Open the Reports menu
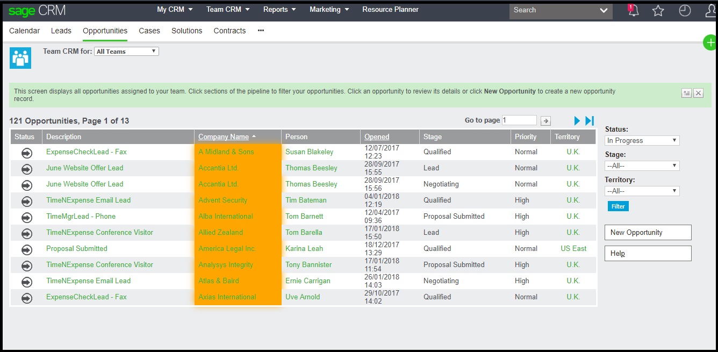Image resolution: width=718 pixels, height=352 pixels. [x=279, y=10]
